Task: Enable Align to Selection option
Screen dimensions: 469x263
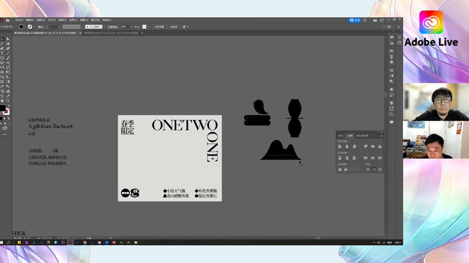Action: click(x=374, y=170)
